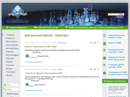The height and width of the screenshot is (97, 130).
Task: Open the Региональные section link
Action: point(62,43)
